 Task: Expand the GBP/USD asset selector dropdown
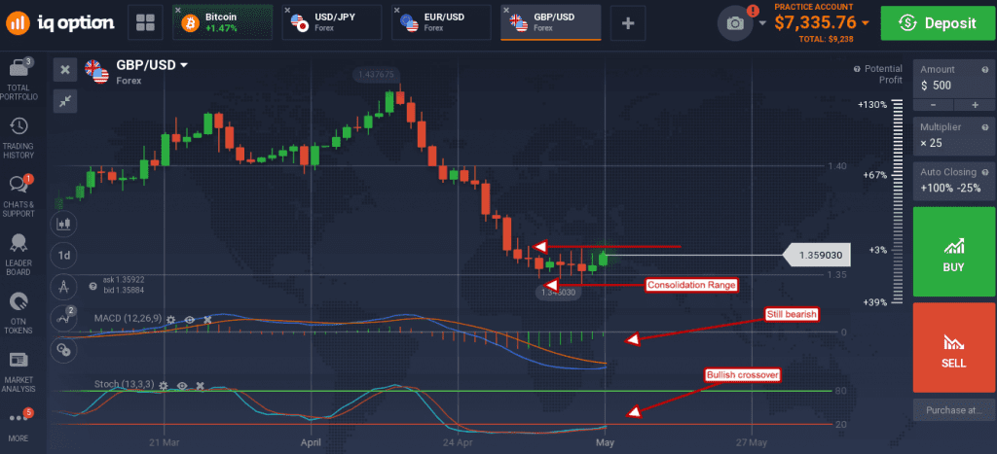pyautogui.click(x=184, y=65)
